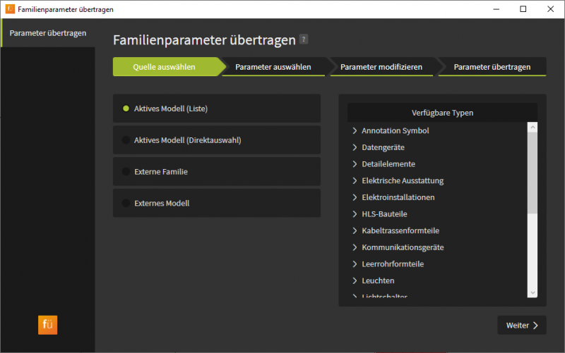Click the Weiter button
This screenshot has height=353, width=565.
coord(522,325)
